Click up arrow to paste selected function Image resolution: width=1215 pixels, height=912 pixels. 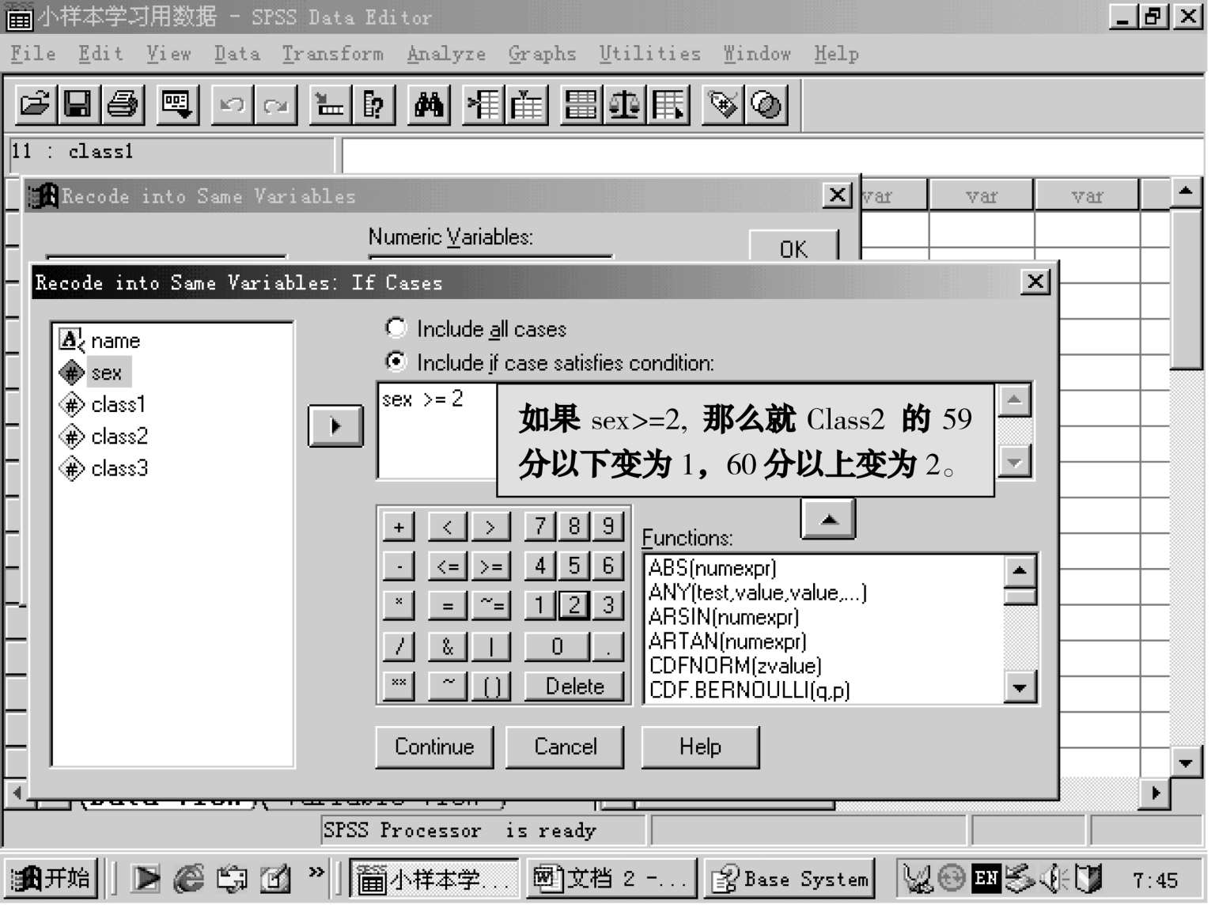828,519
